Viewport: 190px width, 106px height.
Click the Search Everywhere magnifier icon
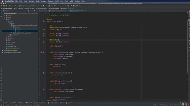coord(80,6)
